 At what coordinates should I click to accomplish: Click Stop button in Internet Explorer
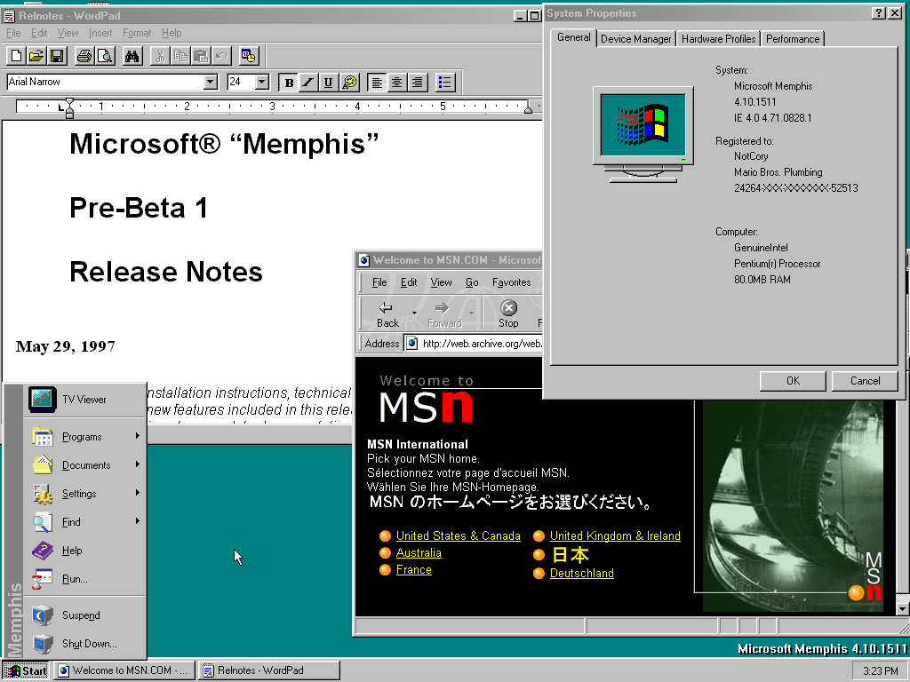coord(508,314)
